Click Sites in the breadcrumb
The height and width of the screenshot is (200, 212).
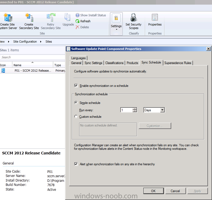[49, 42]
